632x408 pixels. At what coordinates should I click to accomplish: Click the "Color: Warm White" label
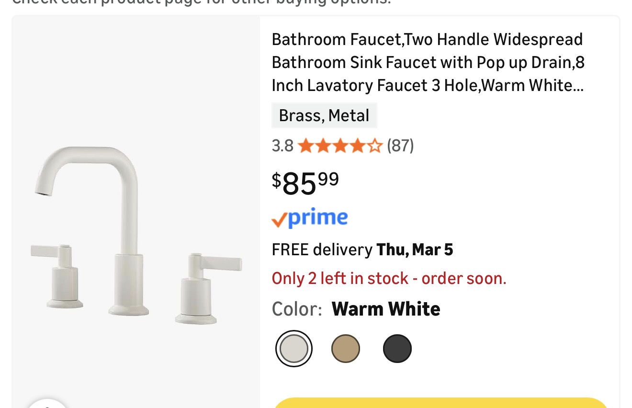[356, 309]
